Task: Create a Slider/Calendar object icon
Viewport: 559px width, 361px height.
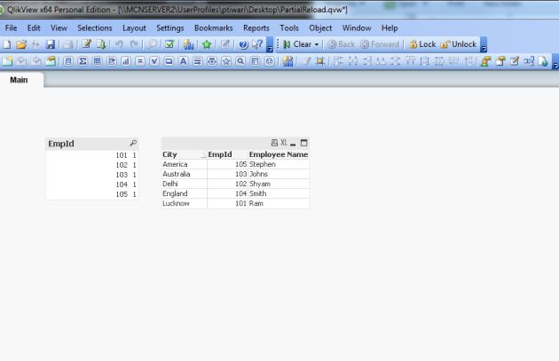Action: coord(212,61)
